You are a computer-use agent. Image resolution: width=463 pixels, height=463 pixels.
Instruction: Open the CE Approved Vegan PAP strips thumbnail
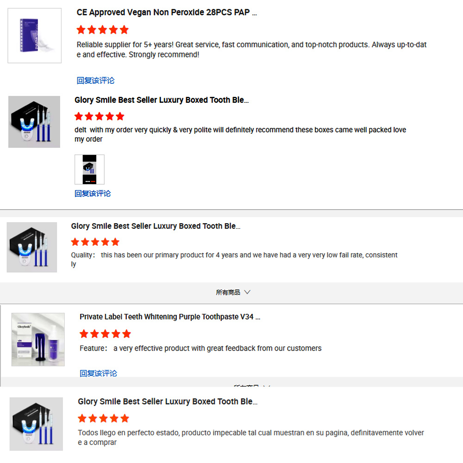pyautogui.click(x=35, y=36)
